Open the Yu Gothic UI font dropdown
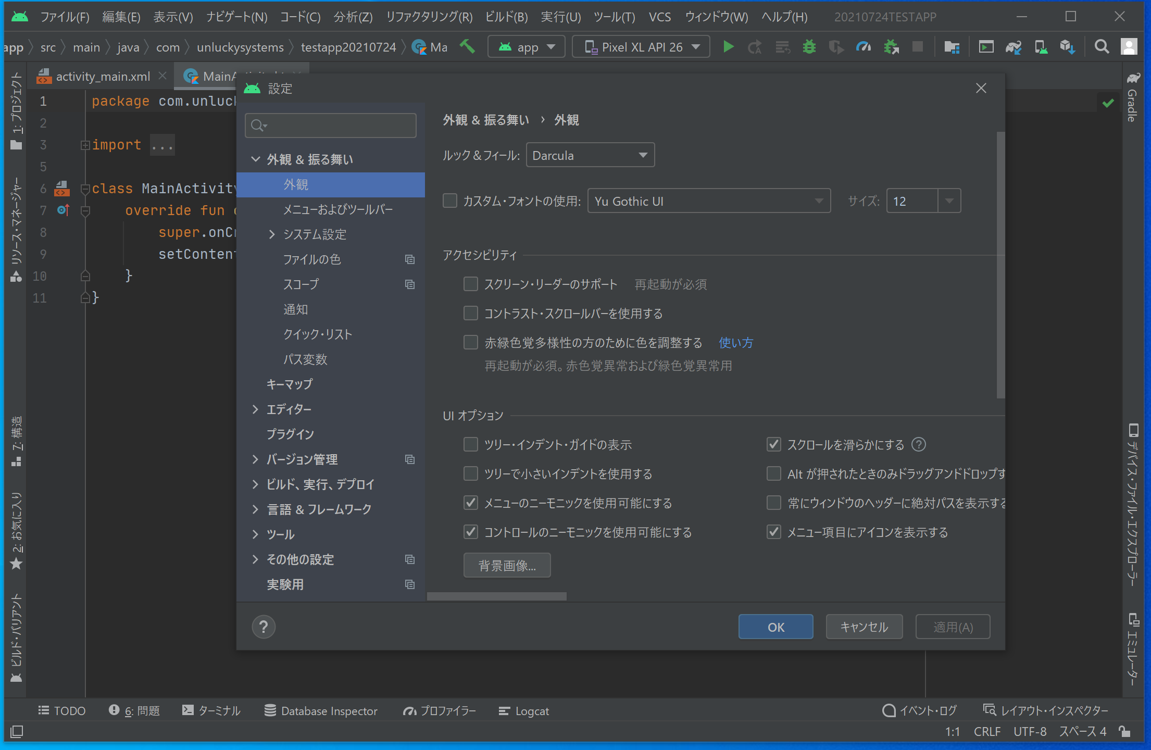The height and width of the screenshot is (750, 1151). coord(709,201)
